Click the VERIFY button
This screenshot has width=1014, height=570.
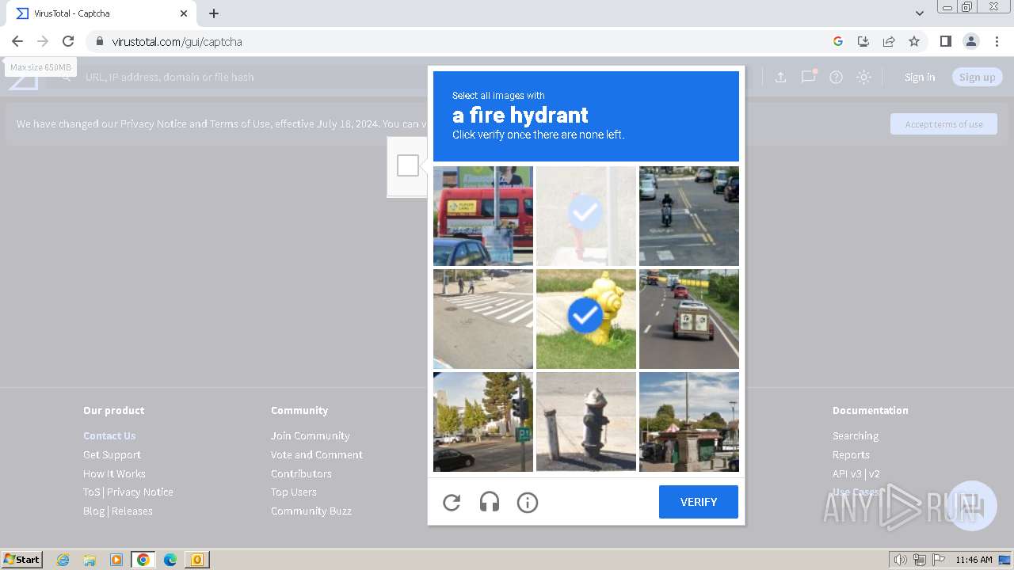click(699, 502)
